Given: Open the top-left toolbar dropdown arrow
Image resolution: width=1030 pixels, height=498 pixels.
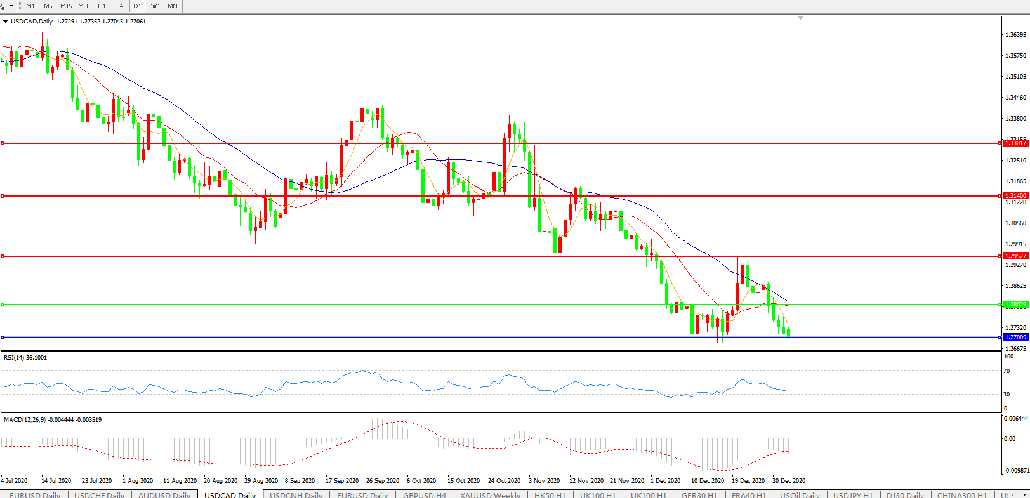Looking at the screenshot, I should click(11, 6).
